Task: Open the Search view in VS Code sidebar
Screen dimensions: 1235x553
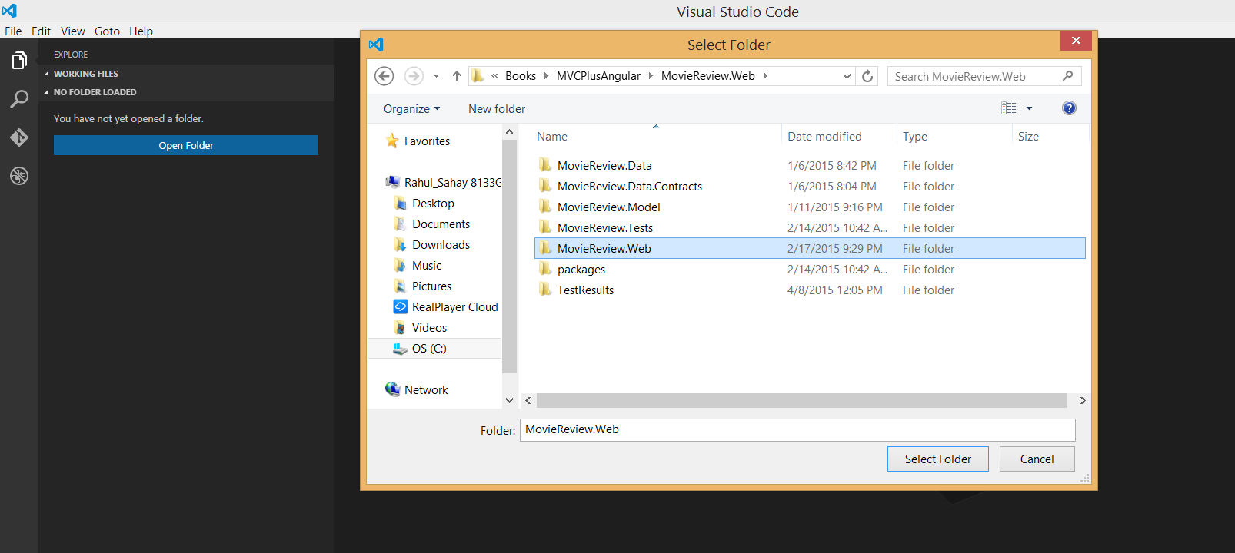Action: 19,99
